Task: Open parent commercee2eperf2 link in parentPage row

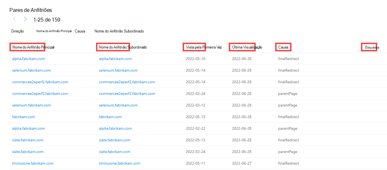Action: pos(40,94)
